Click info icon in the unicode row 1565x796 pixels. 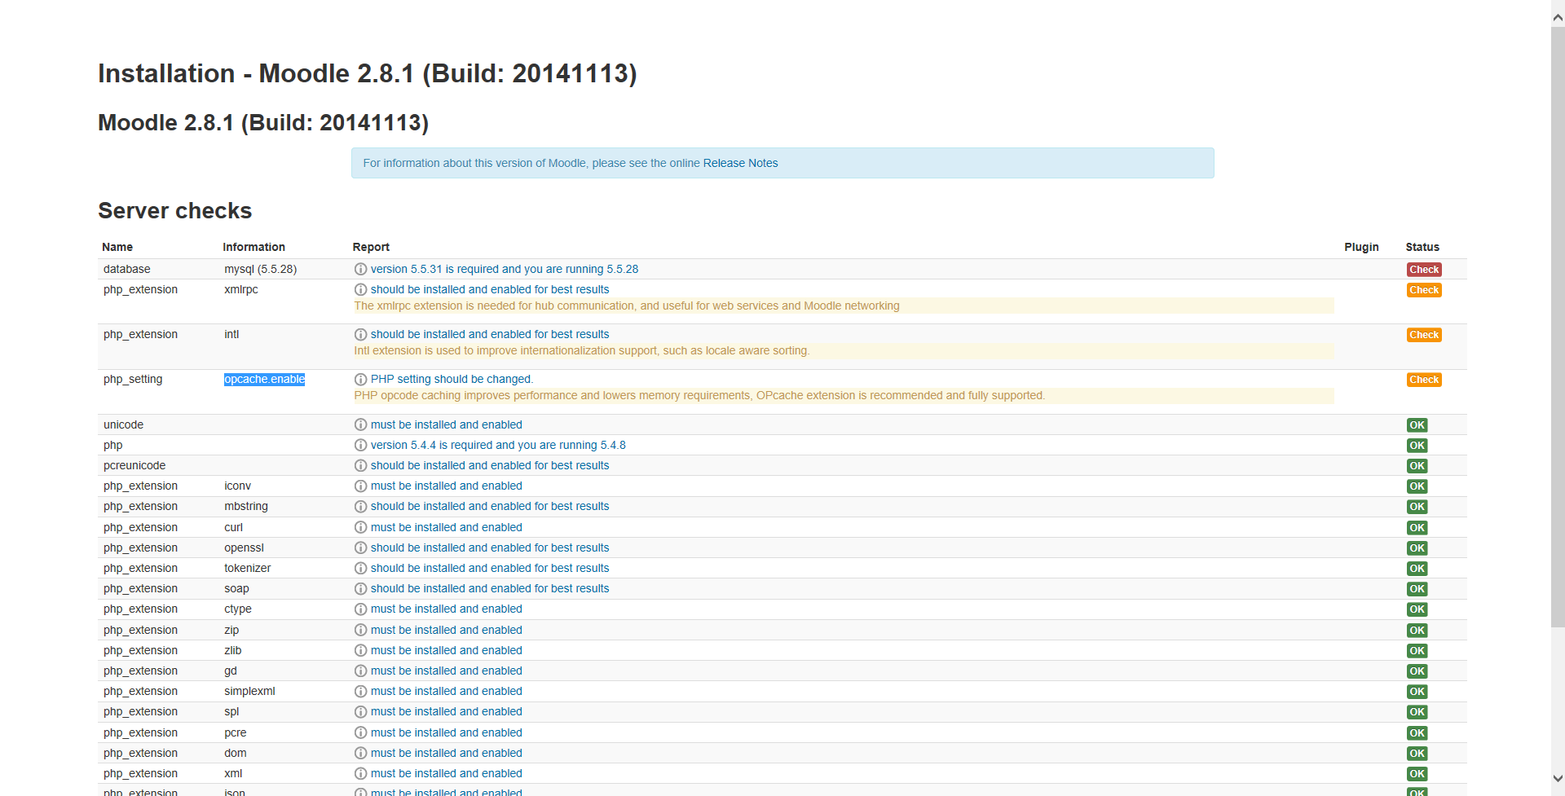point(360,424)
